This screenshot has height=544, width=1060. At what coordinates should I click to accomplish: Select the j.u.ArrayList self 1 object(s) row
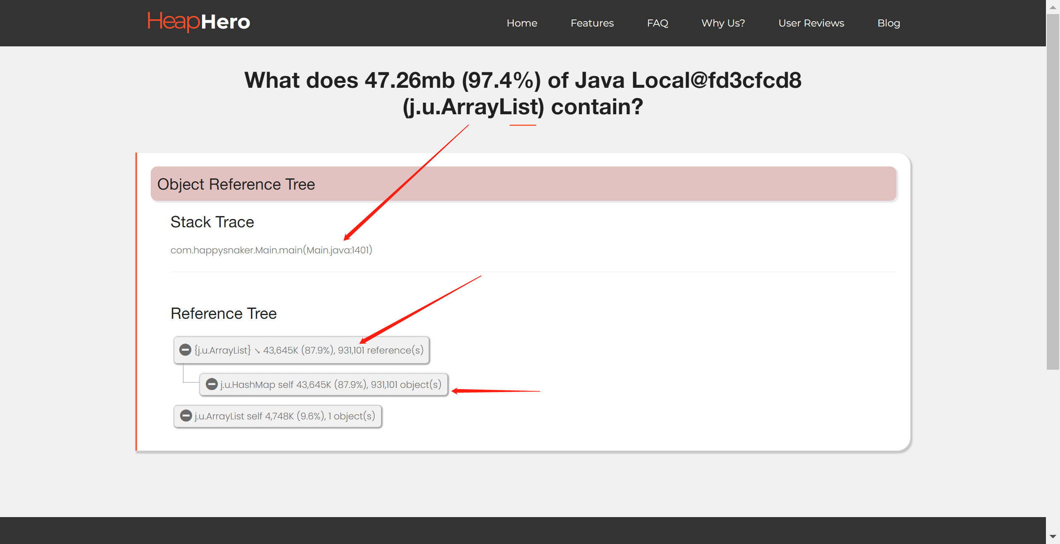click(x=277, y=416)
